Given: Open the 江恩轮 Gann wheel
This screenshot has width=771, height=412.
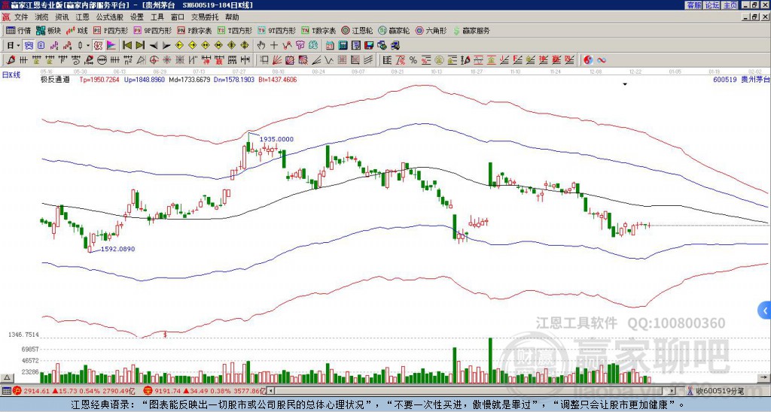Looking at the screenshot, I should tap(357, 30).
